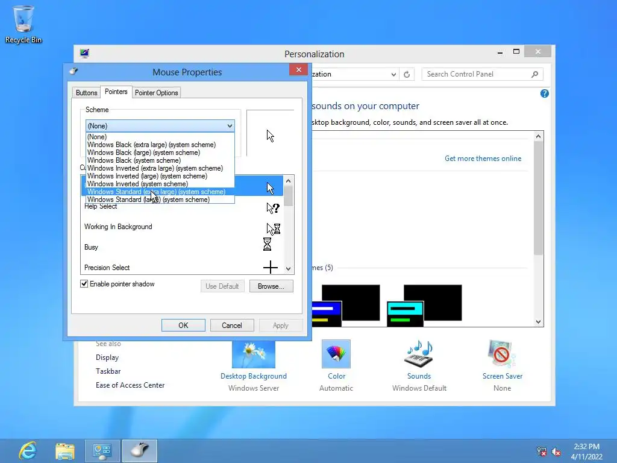Open the Recycle Bin desktop icon

click(x=23, y=24)
